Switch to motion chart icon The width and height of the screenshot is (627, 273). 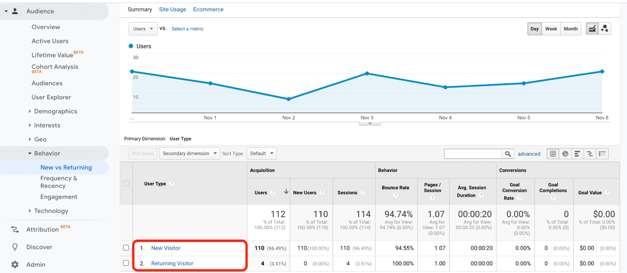point(605,29)
